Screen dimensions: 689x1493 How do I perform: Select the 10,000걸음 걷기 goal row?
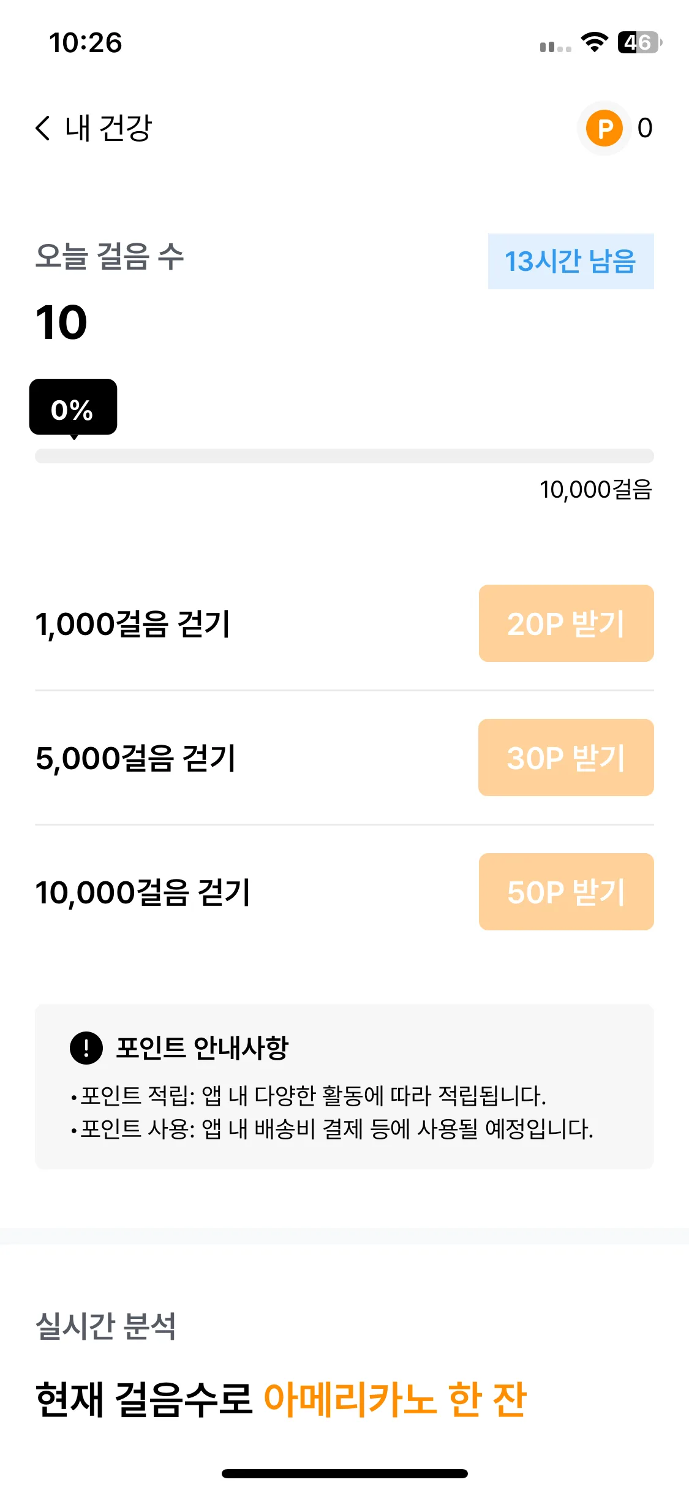(344, 892)
